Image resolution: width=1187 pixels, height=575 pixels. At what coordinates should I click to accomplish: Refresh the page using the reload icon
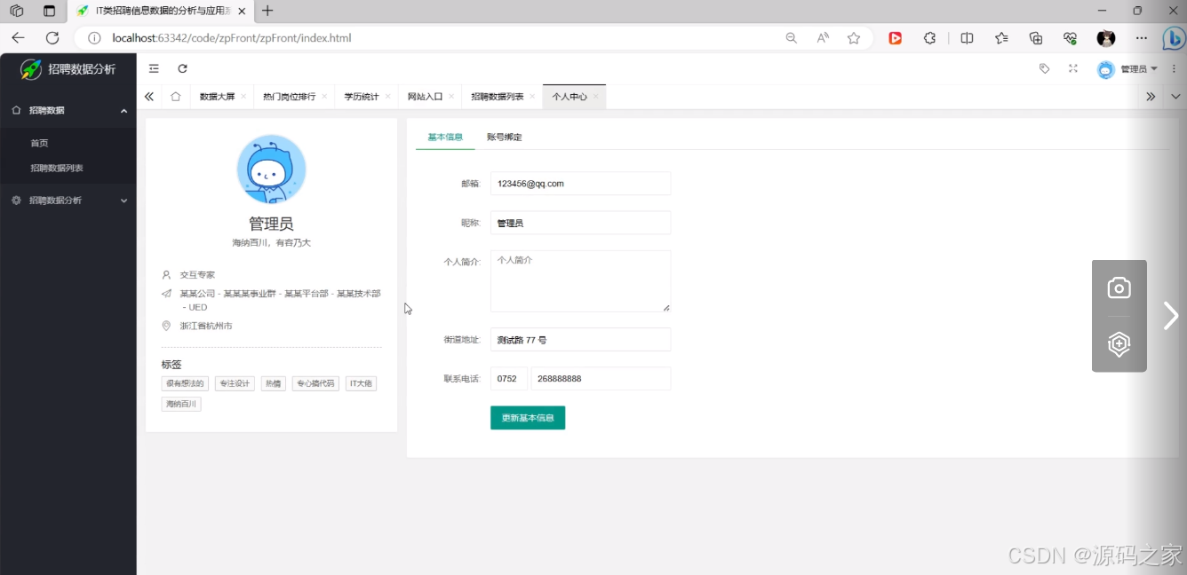[182, 68]
